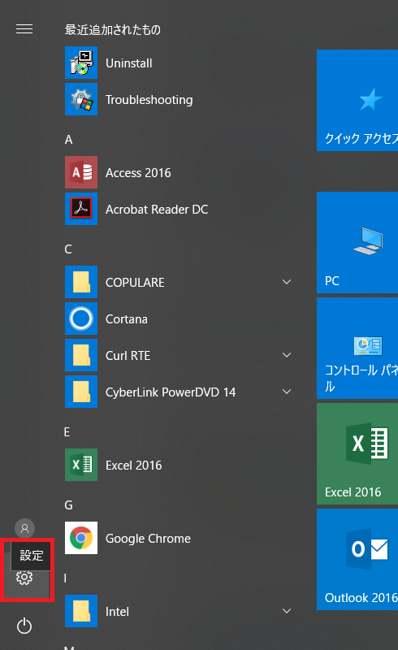The width and height of the screenshot is (398, 650).
Task: Open Cortana via its circle icon
Action: pos(81,318)
